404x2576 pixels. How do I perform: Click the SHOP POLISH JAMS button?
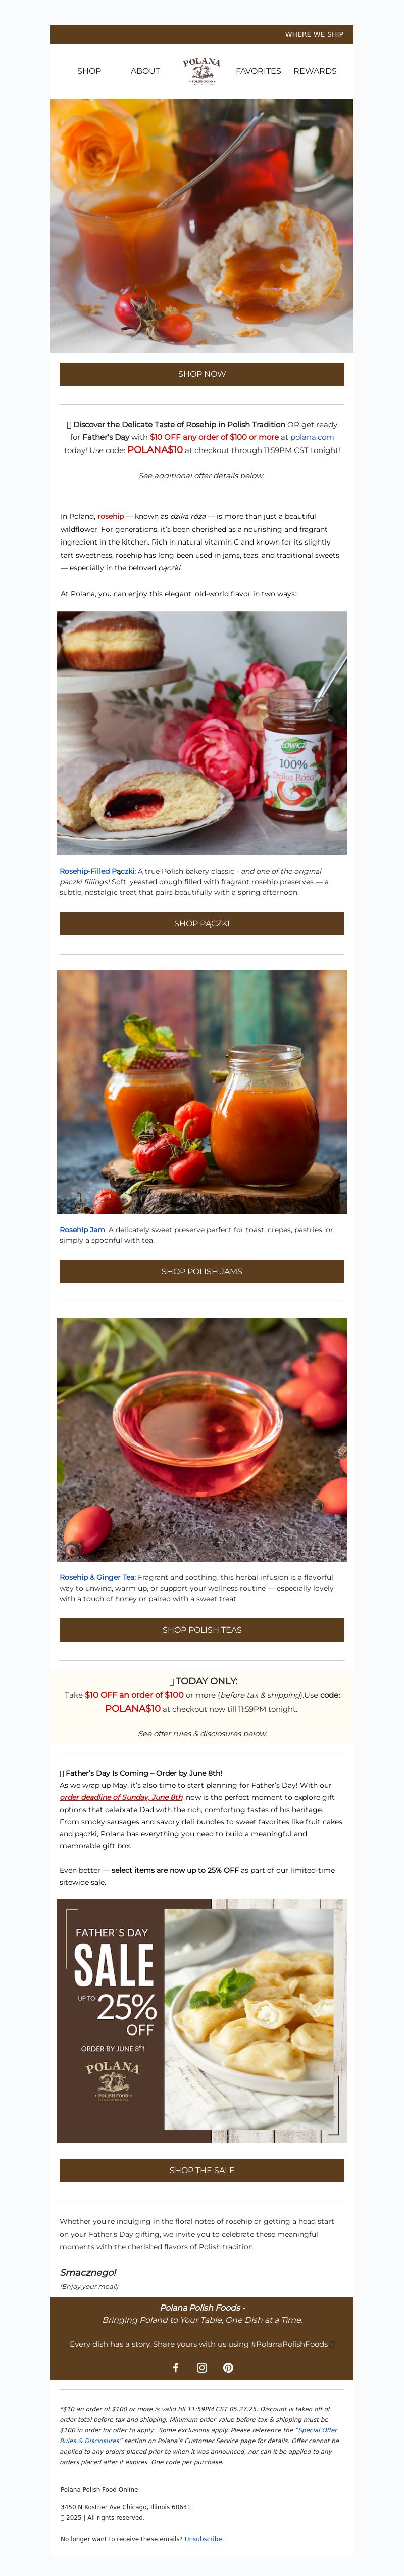click(202, 1271)
